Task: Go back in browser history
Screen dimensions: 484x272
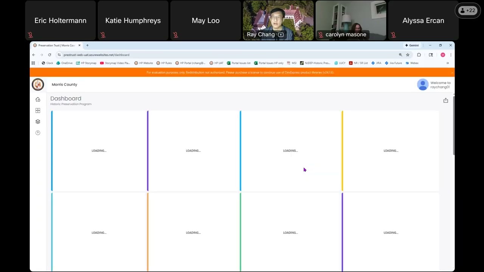Action: (x=34, y=55)
